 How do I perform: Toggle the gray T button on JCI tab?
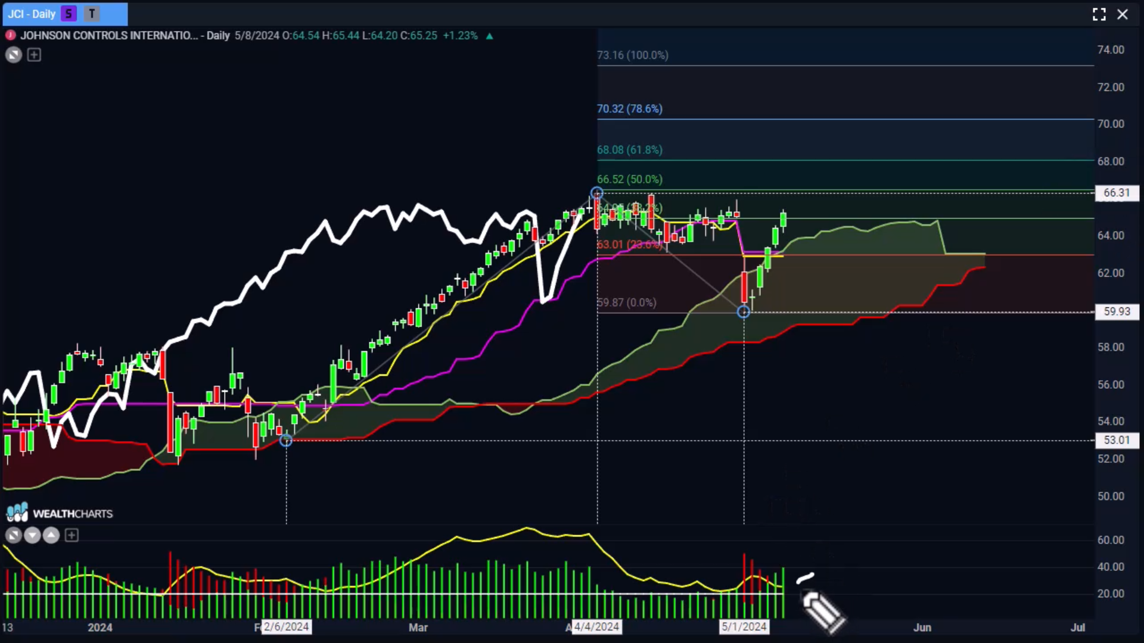[92, 14]
